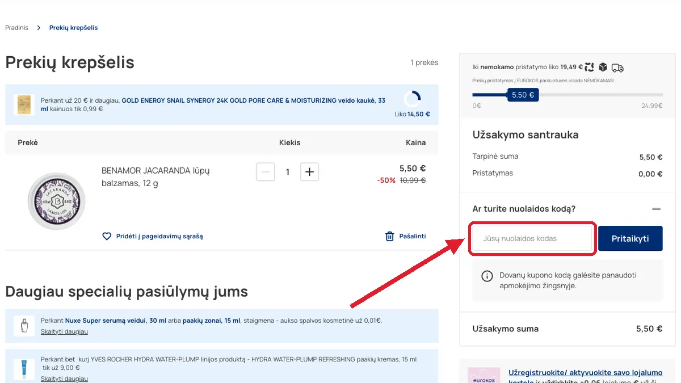Click the free delivery progress slider handle
Image resolution: width=681 pixels, height=383 pixels.
(x=523, y=95)
